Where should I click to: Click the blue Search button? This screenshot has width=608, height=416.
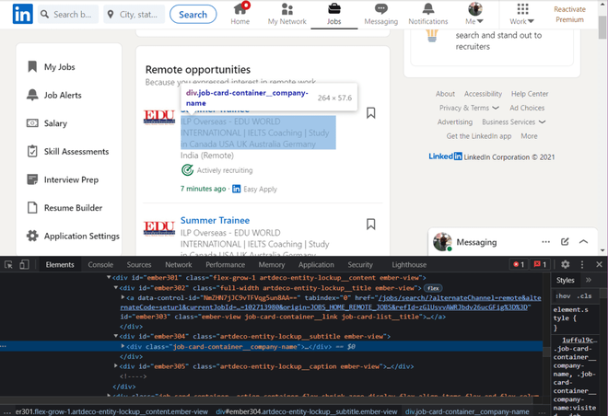(x=193, y=15)
